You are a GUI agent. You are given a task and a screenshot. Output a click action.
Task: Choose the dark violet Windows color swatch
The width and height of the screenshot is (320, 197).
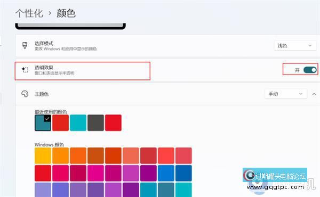(x=131, y=190)
